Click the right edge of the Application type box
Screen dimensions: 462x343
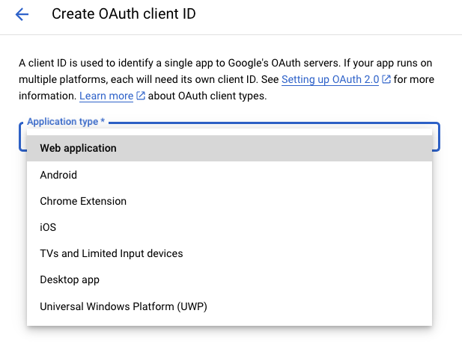(x=437, y=137)
